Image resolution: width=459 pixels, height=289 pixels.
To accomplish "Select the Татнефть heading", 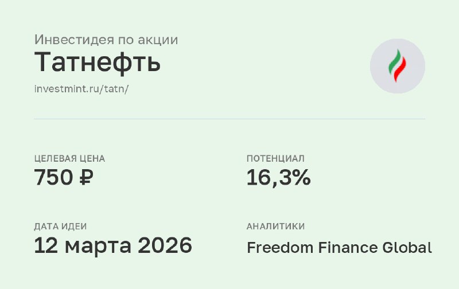I will (x=97, y=62).
